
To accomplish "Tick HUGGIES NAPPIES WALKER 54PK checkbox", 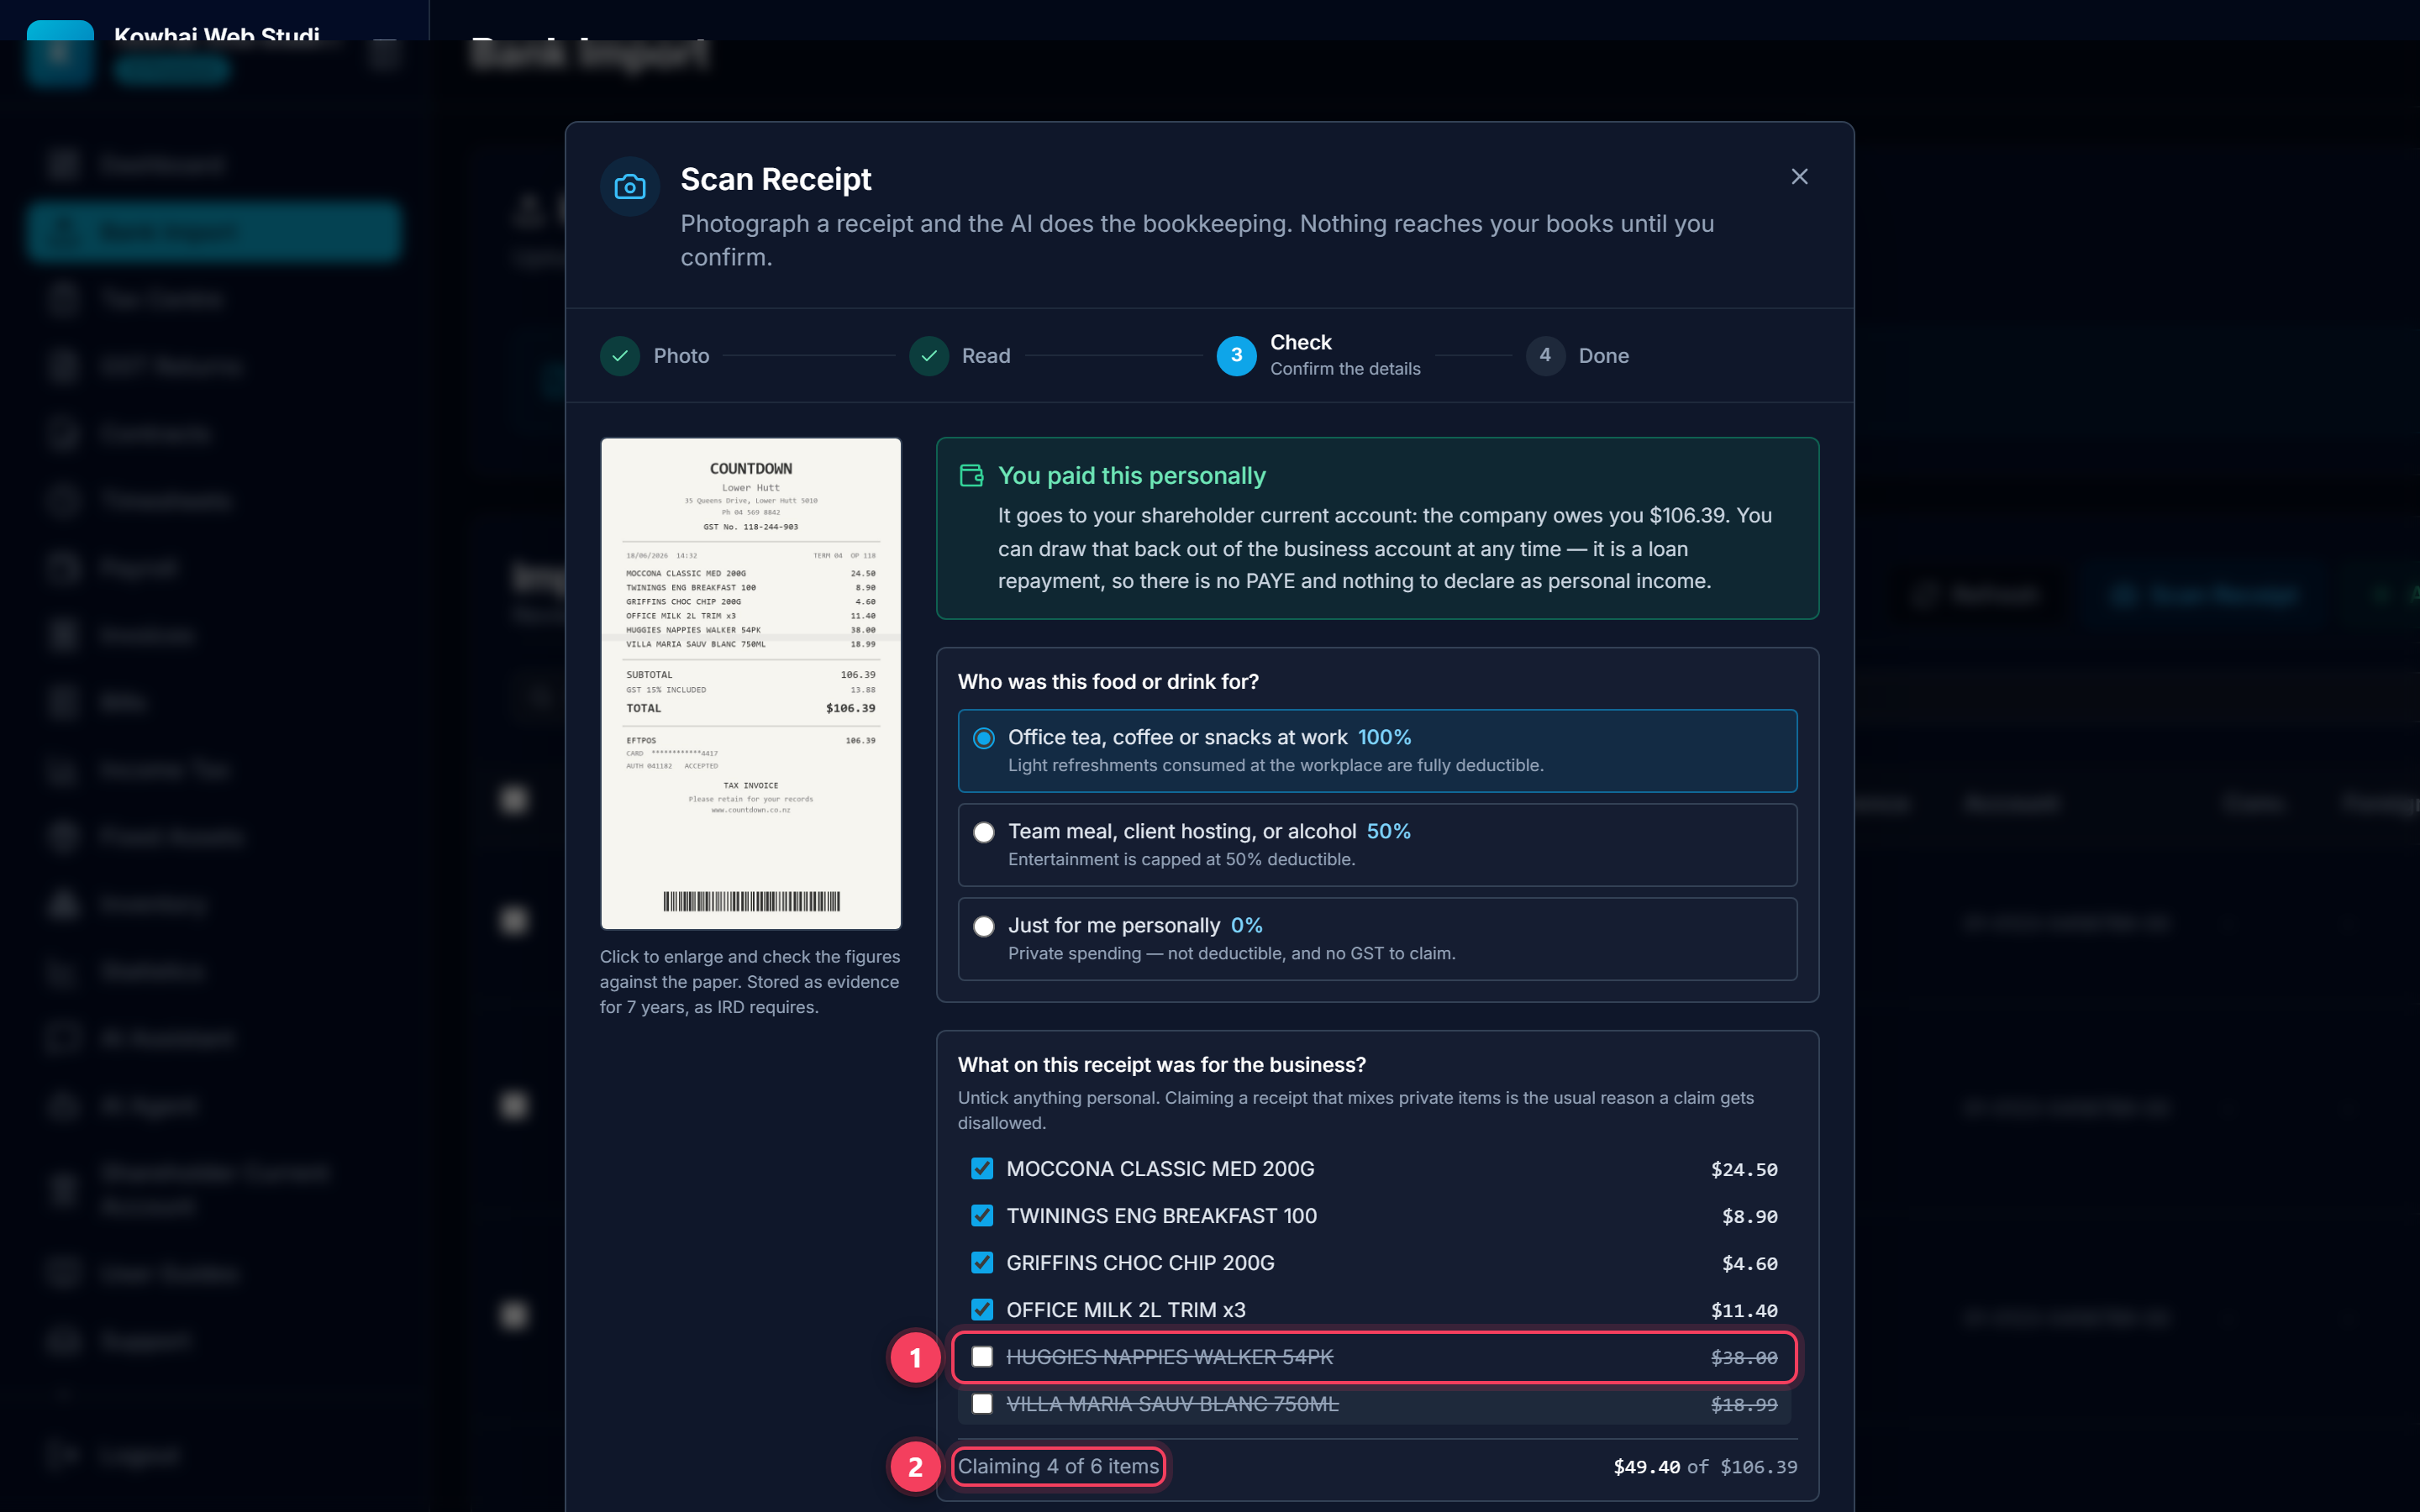I will (x=982, y=1357).
